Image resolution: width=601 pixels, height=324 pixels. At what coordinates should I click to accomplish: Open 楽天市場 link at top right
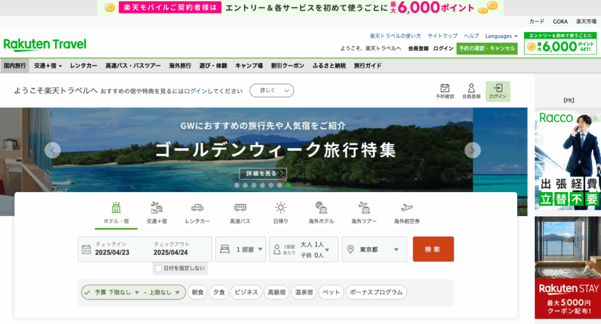point(586,22)
